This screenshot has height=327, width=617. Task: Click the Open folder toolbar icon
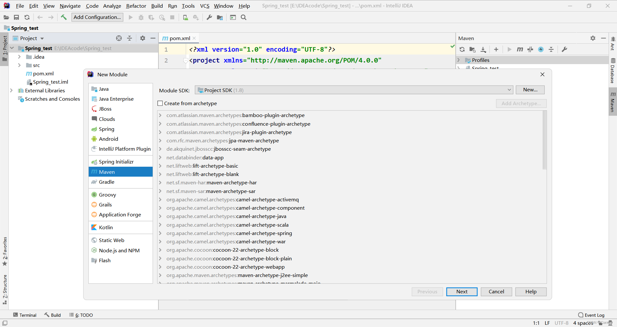[6, 17]
